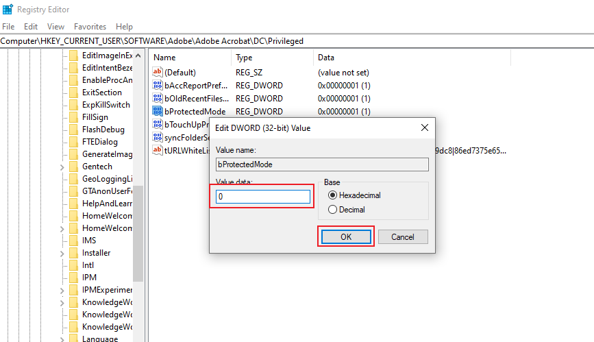Click the bOldRecentFiles DWORD icon

click(157, 98)
